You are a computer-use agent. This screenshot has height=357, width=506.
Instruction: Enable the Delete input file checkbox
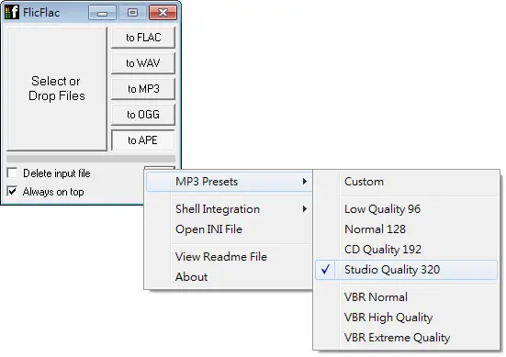(x=13, y=173)
